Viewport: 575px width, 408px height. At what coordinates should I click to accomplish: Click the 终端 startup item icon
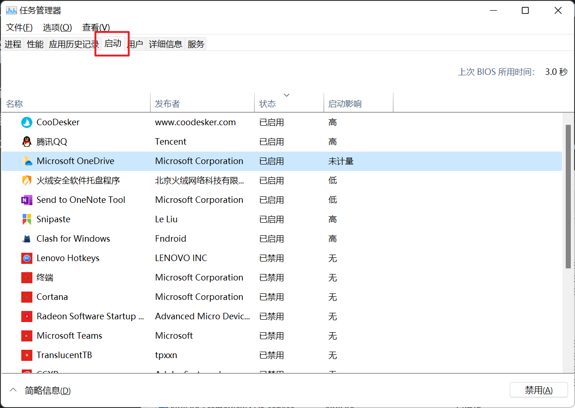(27, 278)
